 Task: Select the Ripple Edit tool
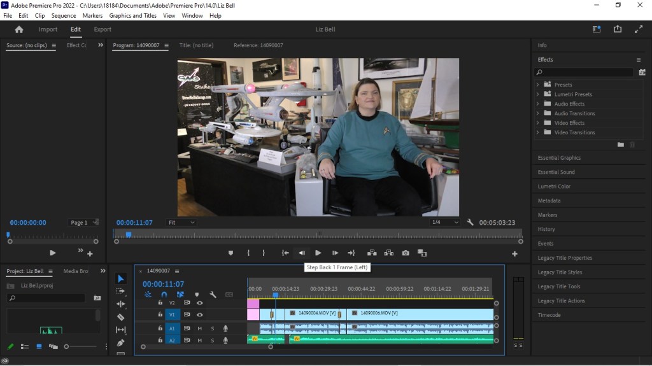[x=121, y=304]
